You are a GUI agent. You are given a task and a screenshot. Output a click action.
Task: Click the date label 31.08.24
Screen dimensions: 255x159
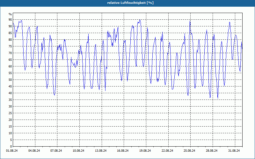tap(234, 151)
